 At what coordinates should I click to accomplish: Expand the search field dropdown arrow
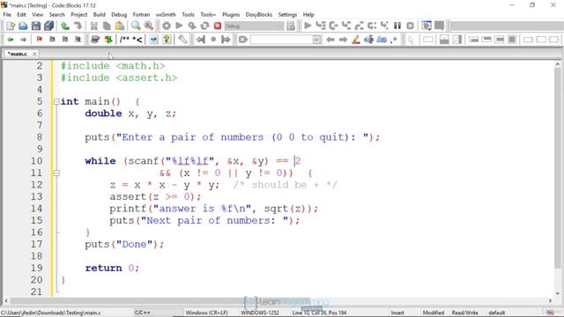coord(316,40)
